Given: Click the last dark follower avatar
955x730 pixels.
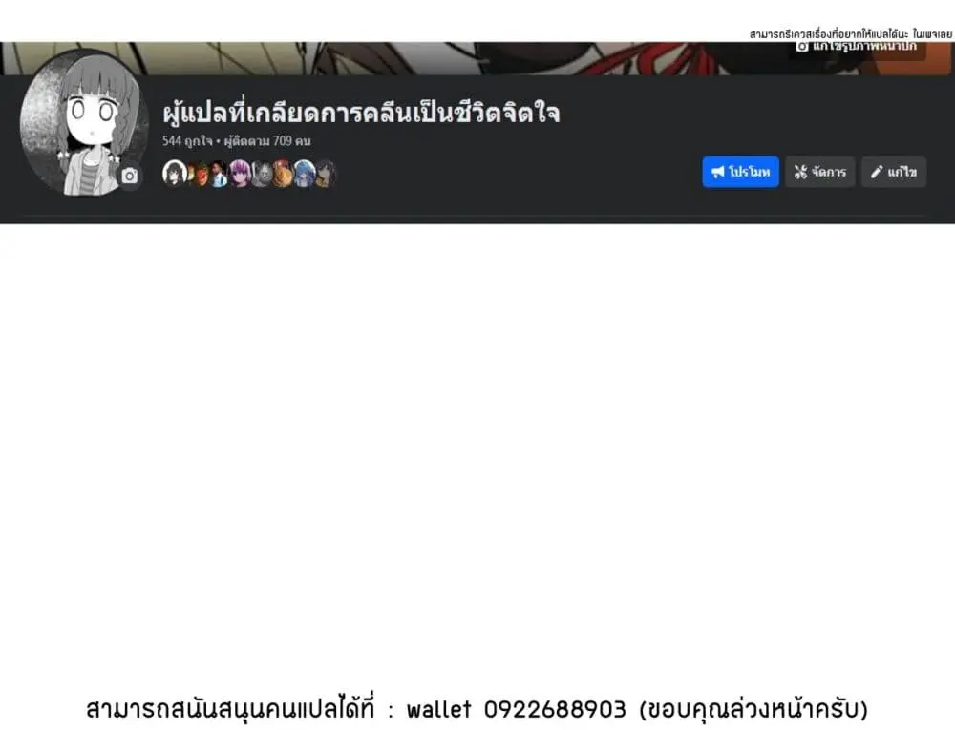Looking at the screenshot, I should pos(326,174).
